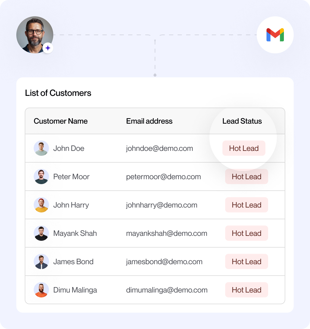Click the sparkle AI badge icon
The image size is (310, 329).
(48, 48)
